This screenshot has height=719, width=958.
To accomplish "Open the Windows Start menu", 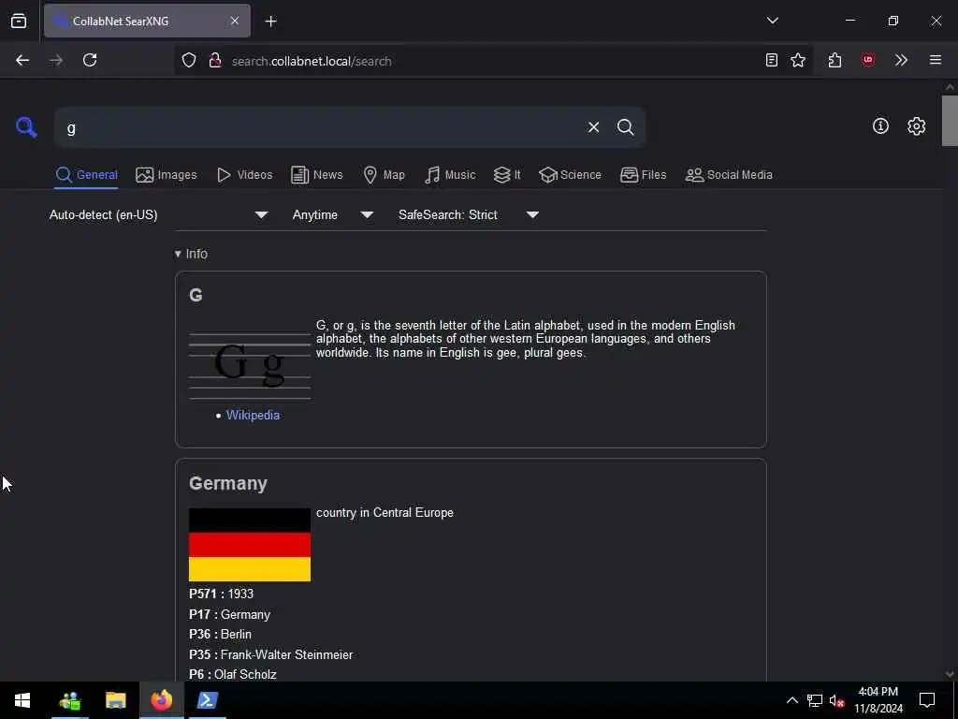I will click(x=22, y=700).
